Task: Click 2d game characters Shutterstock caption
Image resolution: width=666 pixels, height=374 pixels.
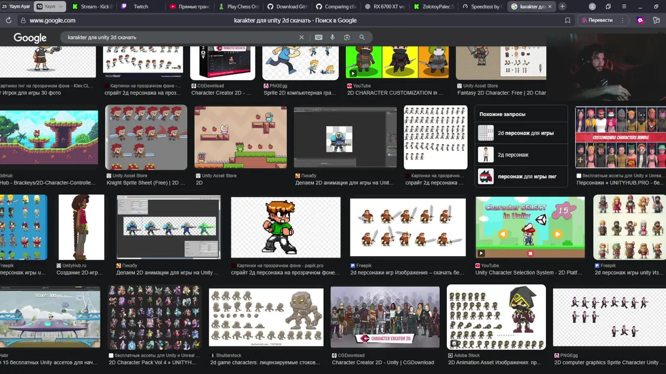Action: click(x=265, y=363)
